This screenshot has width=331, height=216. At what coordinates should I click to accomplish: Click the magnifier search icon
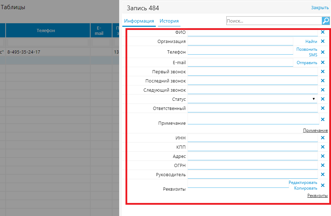coord(326,21)
